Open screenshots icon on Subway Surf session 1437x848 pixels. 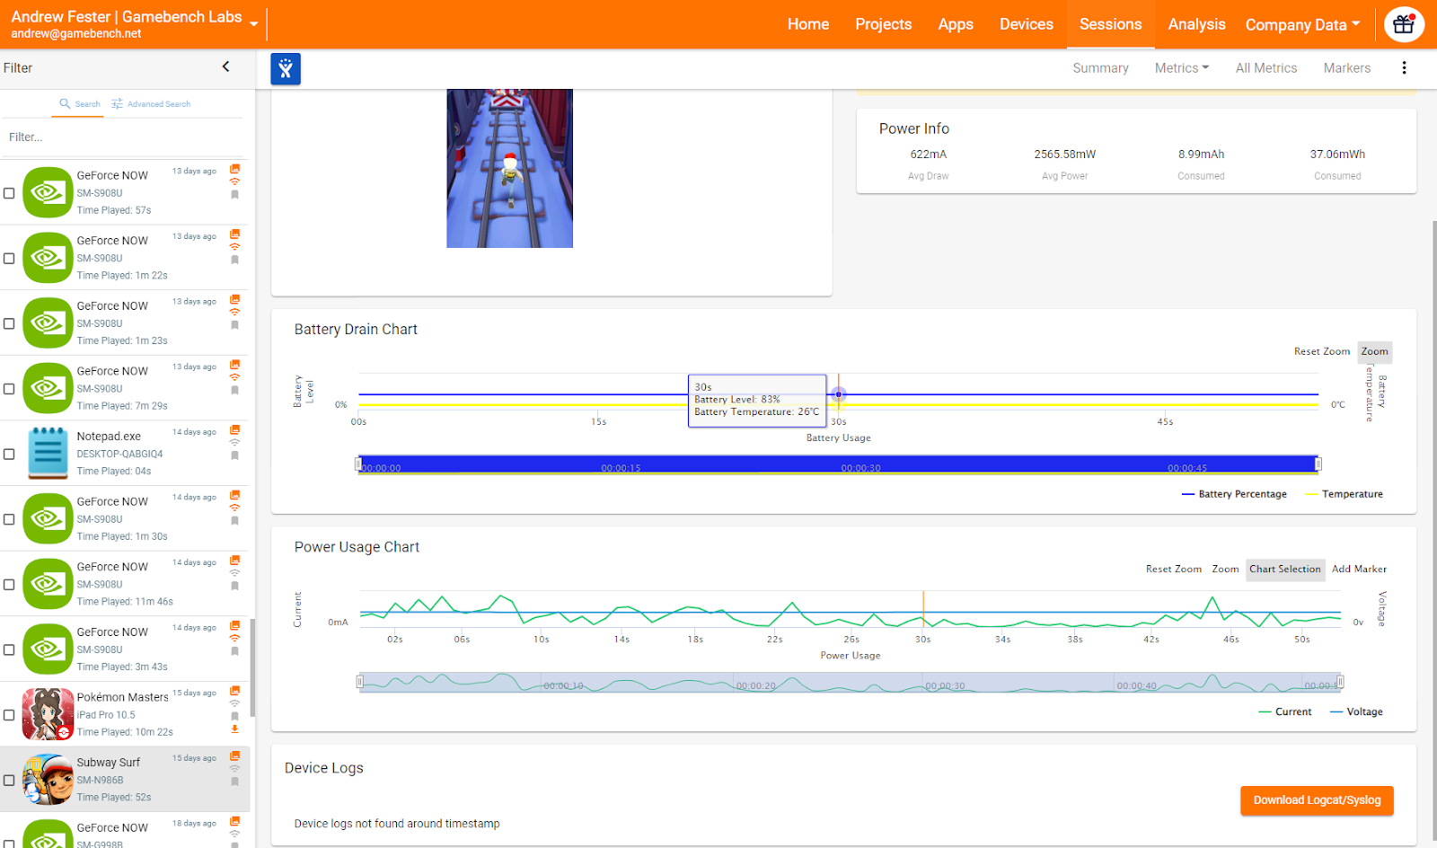pyautogui.click(x=234, y=756)
